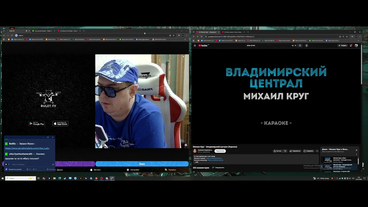The width and height of the screenshot is (368, 207).
Task: Open the Калинка Караоке channel avatar
Action: 195,151
